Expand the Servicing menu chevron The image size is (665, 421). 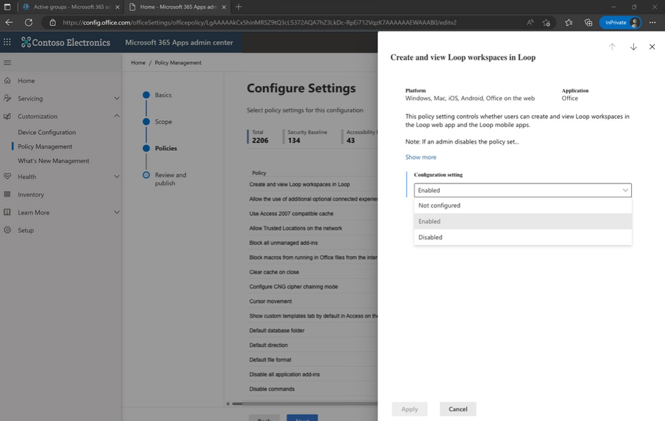(x=116, y=98)
